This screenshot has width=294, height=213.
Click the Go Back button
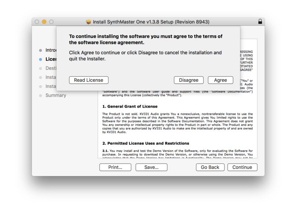[210, 167]
